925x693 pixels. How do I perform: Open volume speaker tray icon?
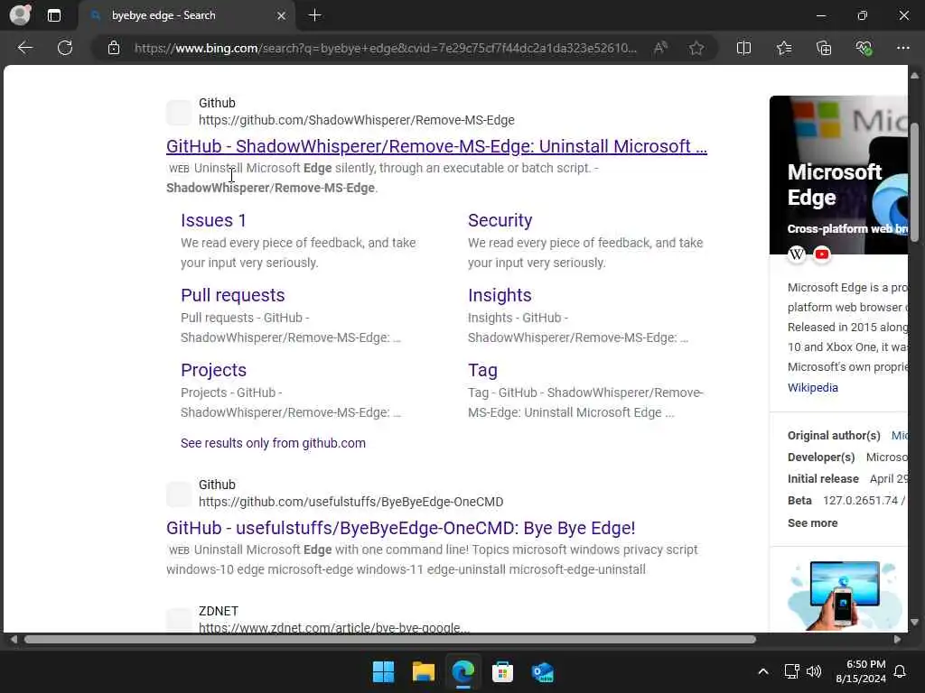pyautogui.click(x=814, y=671)
